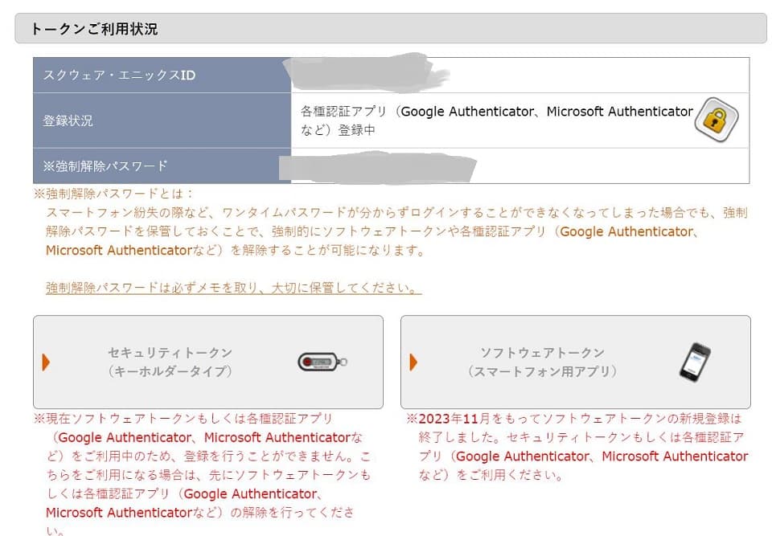
Task: Click the red notice starting ※現在ソフトウェアトークン
Action: tap(202, 474)
